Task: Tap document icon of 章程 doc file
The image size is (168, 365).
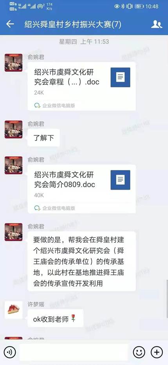Action: coord(120,77)
